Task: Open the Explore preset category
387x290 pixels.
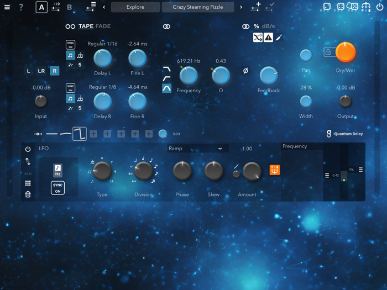Action: click(135, 7)
